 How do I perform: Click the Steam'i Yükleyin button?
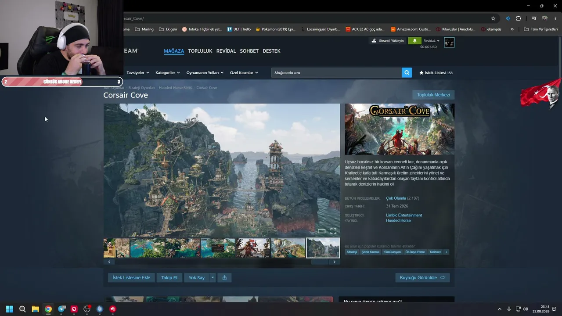387,41
